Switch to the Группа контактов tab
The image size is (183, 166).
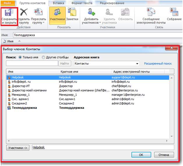32,3
